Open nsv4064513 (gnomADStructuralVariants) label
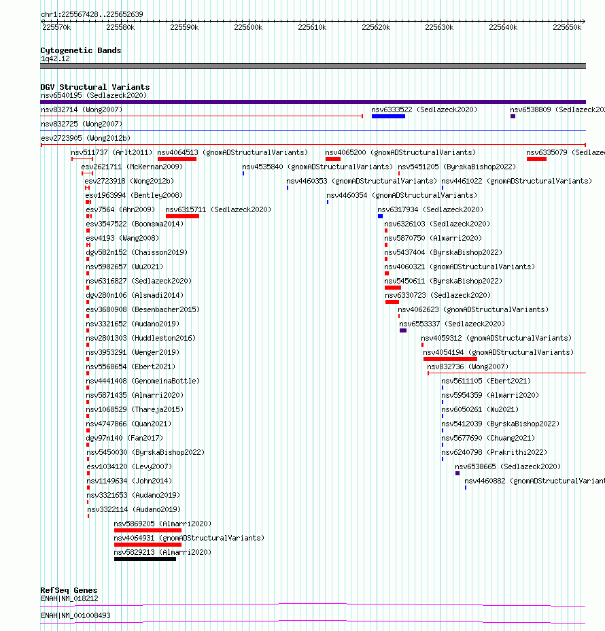This screenshot has width=605, height=631. click(232, 152)
